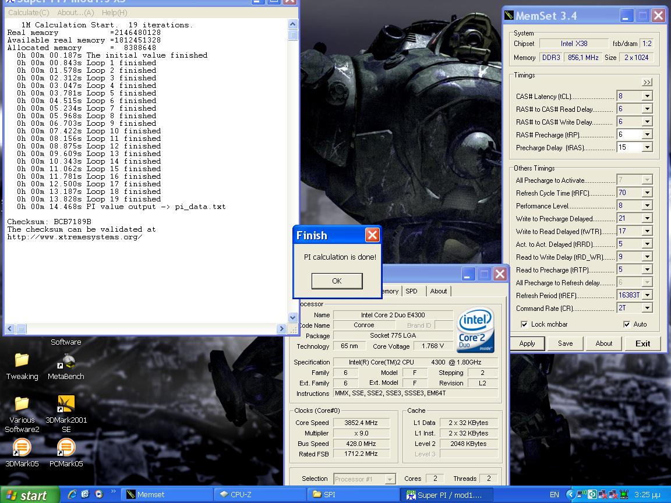Open Refresh Cycle Time (tRFC) dropdown
The width and height of the screenshot is (671, 503).
coord(647,193)
